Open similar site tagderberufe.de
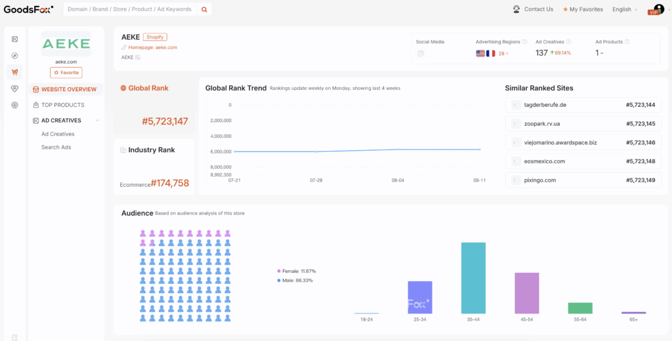The height and width of the screenshot is (341, 672). coord(583,105)
